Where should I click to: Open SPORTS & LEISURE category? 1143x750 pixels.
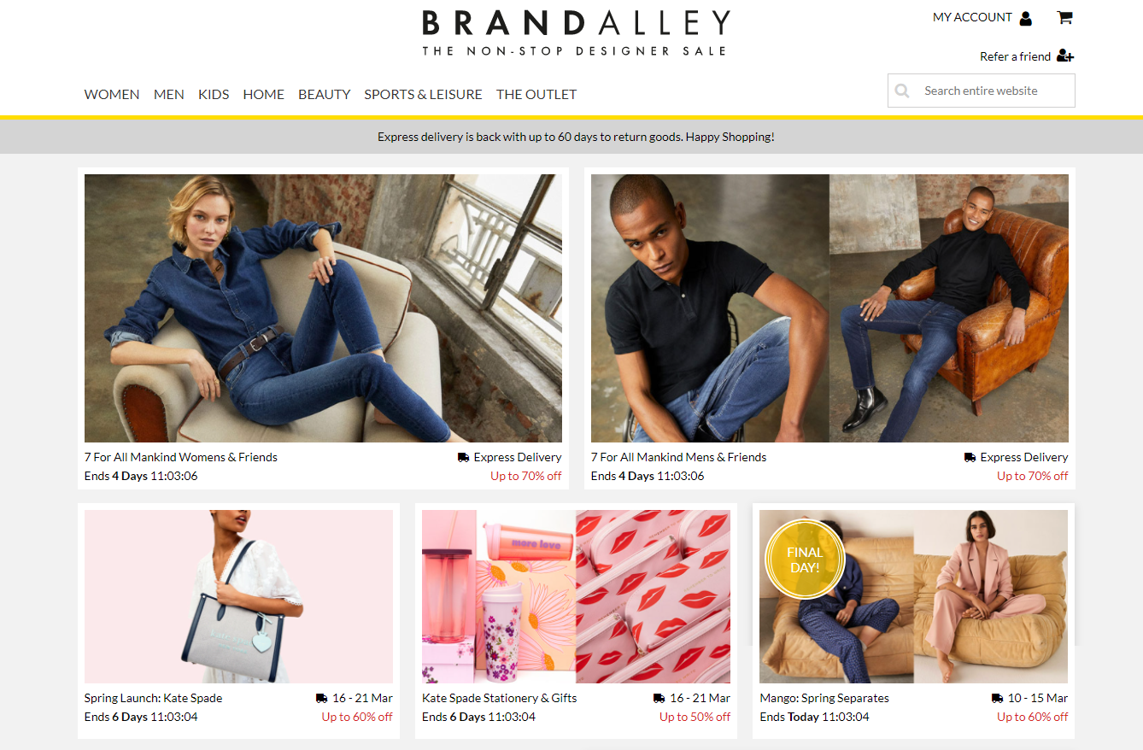pyautogui.click(x=424, y=94)
